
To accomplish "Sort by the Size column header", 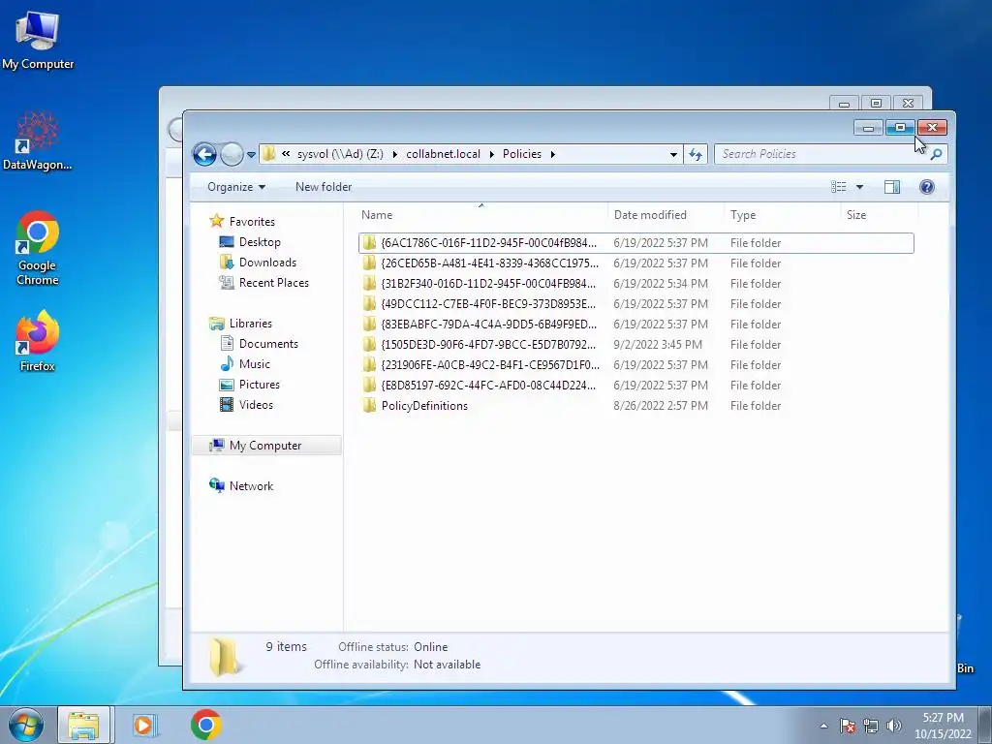I will 880,215.
